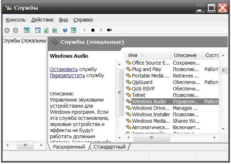
Task: Click up arrow of the description pane scrollbar
Action: [119, 64]
